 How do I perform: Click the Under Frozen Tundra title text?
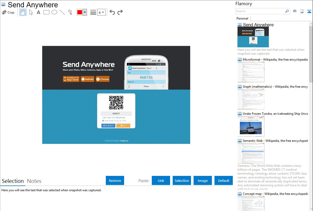[x=275, y=113]
